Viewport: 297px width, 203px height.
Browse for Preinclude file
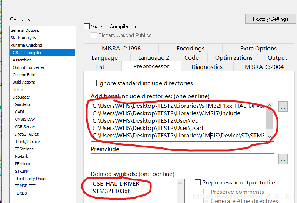click(283, 159)
